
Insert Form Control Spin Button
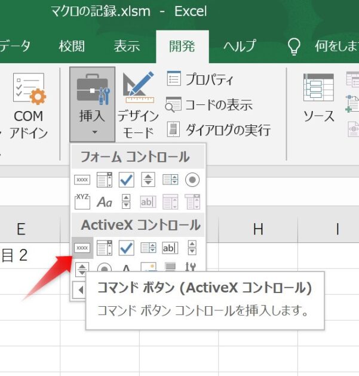tap(148, 180)
